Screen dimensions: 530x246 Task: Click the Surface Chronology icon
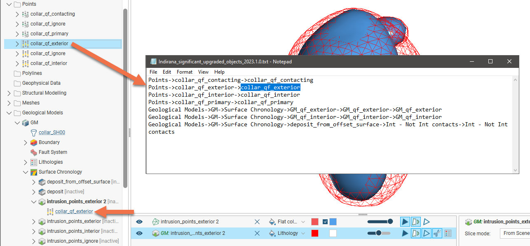[x=34, y=172]
